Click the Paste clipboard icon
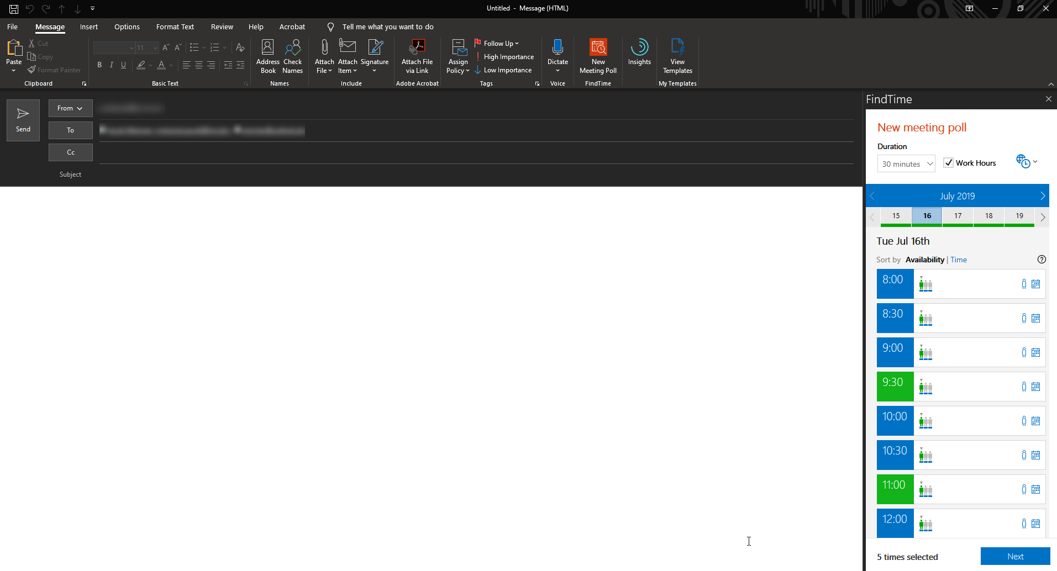Image resolution: width=1057 pixels, height=571 pixels. pyautogui.click(x=14, y=48)
